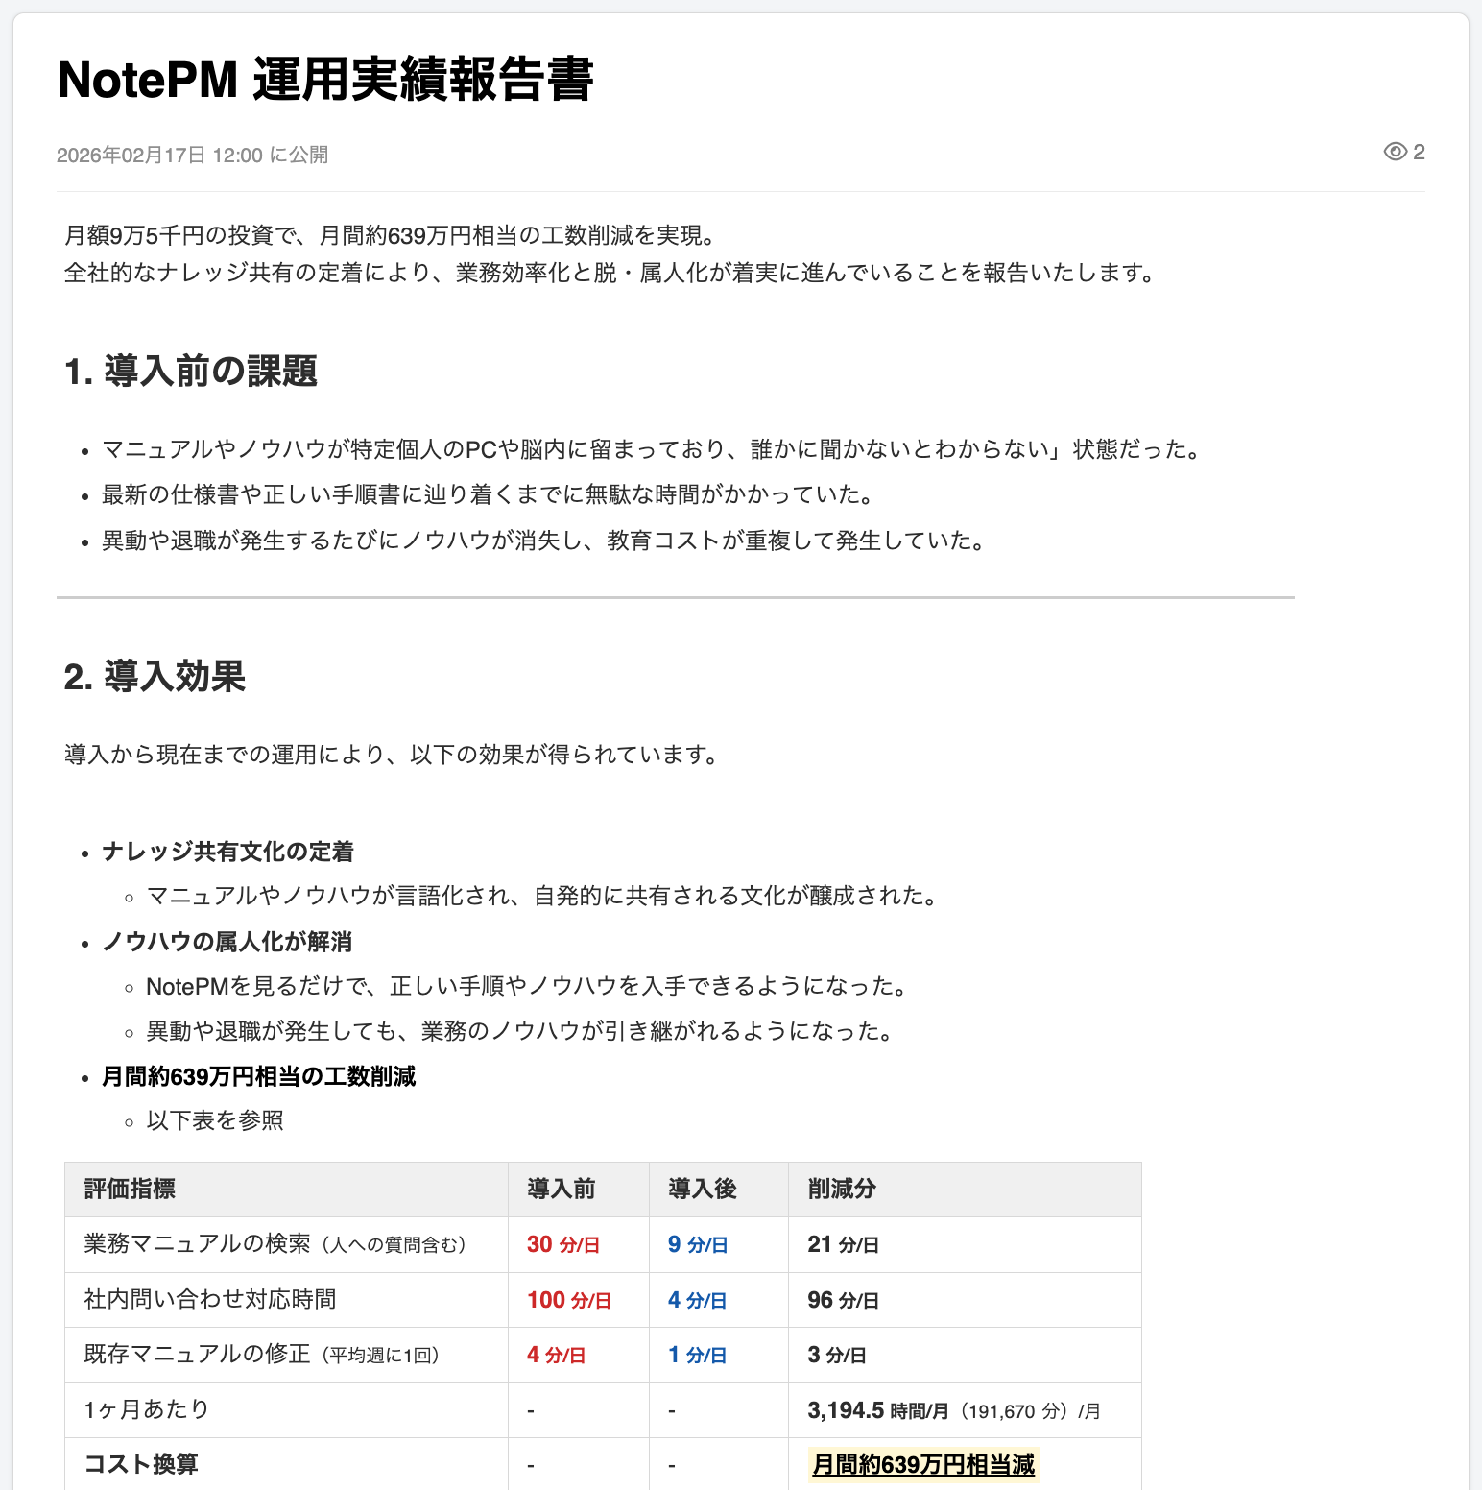This screenshot has width=1482, height=1490.
Task: Click the table header 削減分
Action: (x=841, y=1189)
